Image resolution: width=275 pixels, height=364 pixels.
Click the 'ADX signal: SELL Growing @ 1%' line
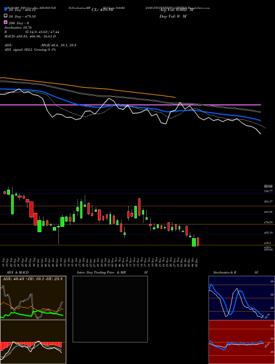point(30,50)
